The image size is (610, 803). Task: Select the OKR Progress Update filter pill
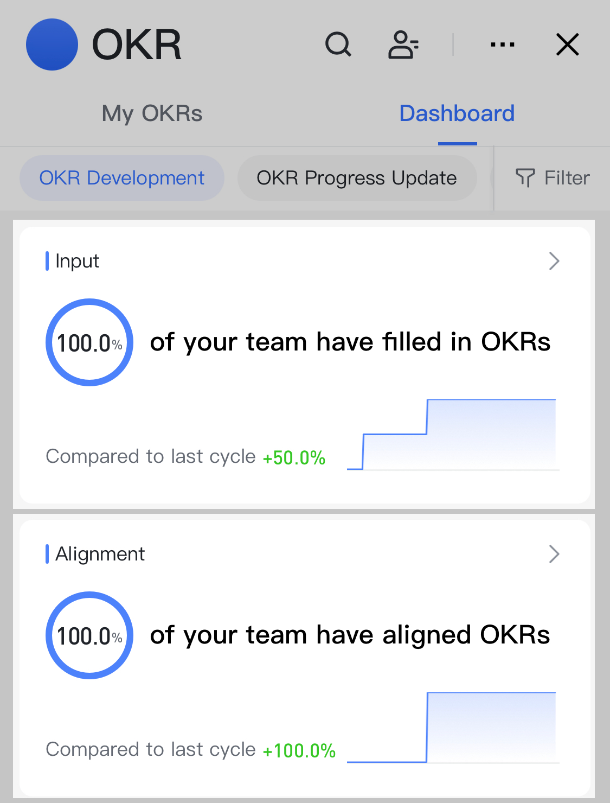tap(357, 177)
